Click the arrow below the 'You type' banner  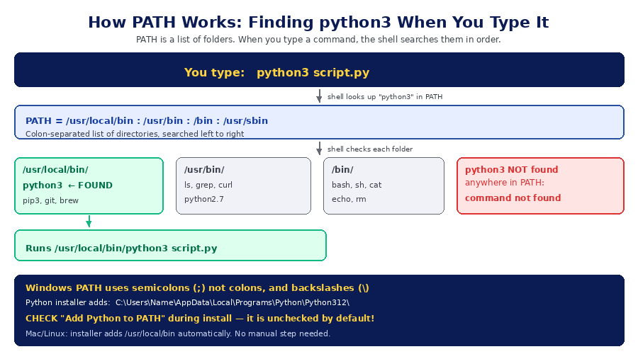tap(319, 96)
